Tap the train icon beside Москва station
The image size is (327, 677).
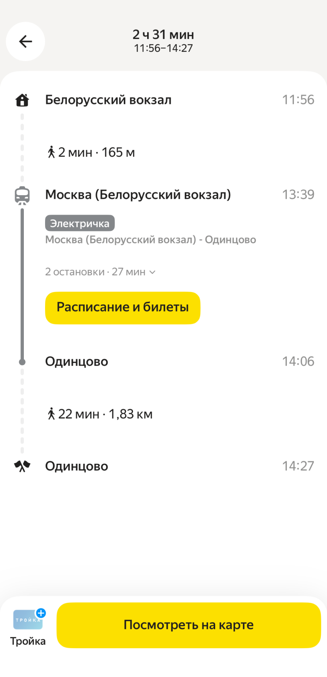click(x=22, y=195)
